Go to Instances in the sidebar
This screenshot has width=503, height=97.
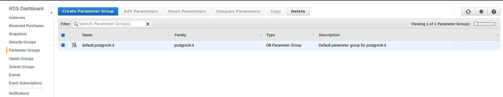(17, 18)
